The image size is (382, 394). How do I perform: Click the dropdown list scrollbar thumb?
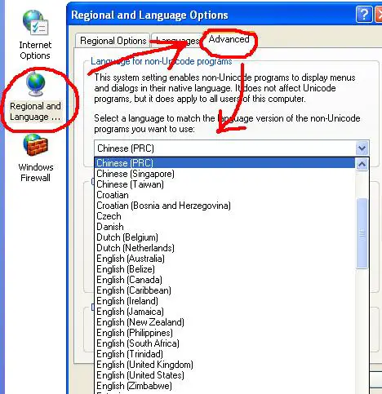click(x=362, y=233)
